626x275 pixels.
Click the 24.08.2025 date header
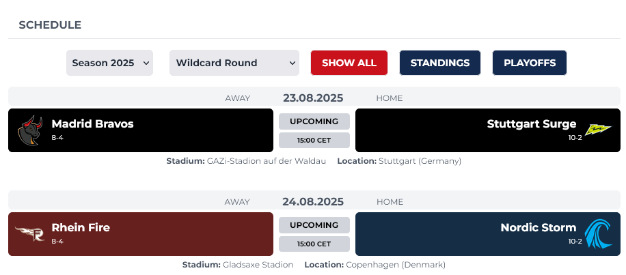[313, 201]
